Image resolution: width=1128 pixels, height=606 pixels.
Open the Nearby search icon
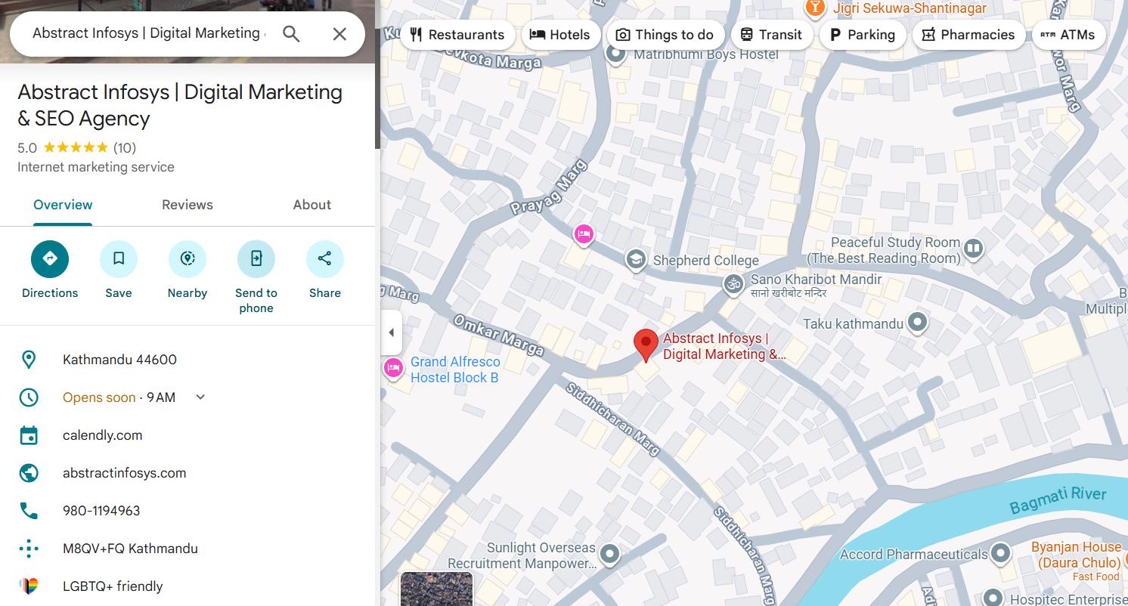(x=187, y=259)
